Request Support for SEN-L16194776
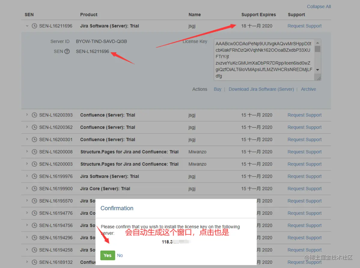 (304, 213)
